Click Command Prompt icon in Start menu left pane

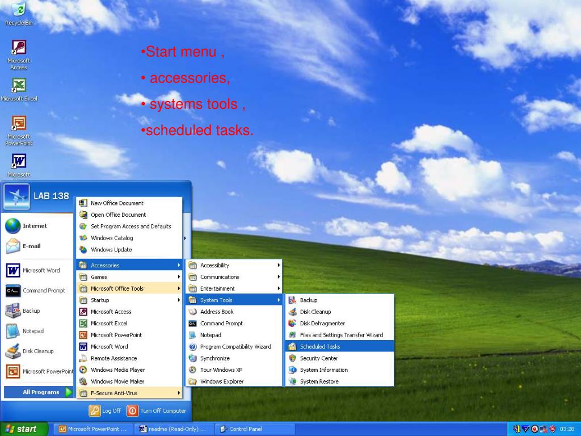[13, 291]
